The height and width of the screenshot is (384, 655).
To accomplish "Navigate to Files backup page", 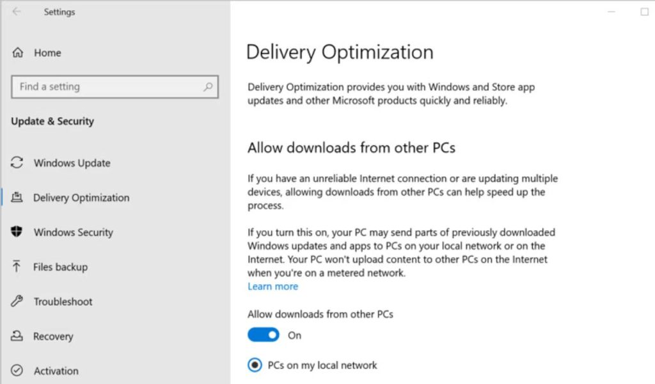I will point(60,267).
